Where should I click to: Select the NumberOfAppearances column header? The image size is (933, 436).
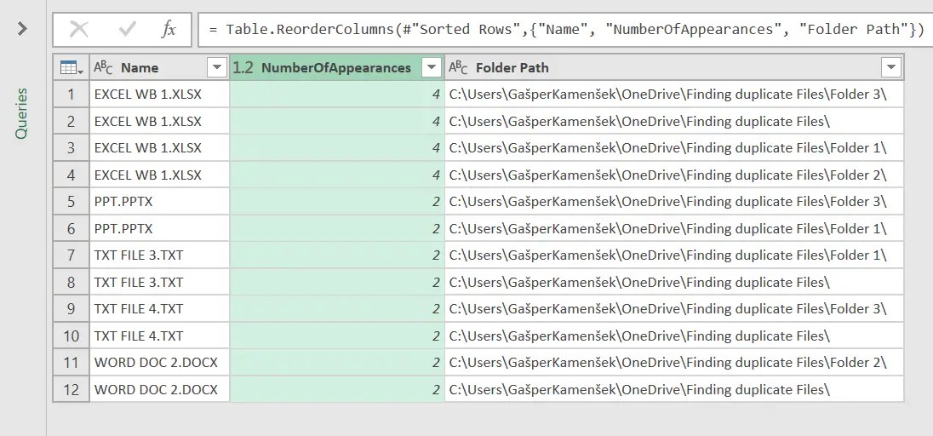(337, 68)
